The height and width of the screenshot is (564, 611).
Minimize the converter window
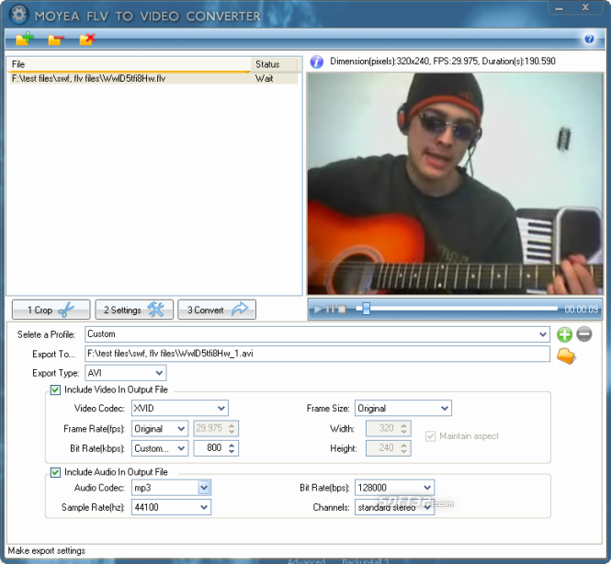[x=559, y=7]
